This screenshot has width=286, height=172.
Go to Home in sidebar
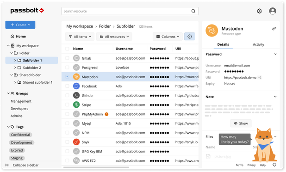[x=18, y=36]
